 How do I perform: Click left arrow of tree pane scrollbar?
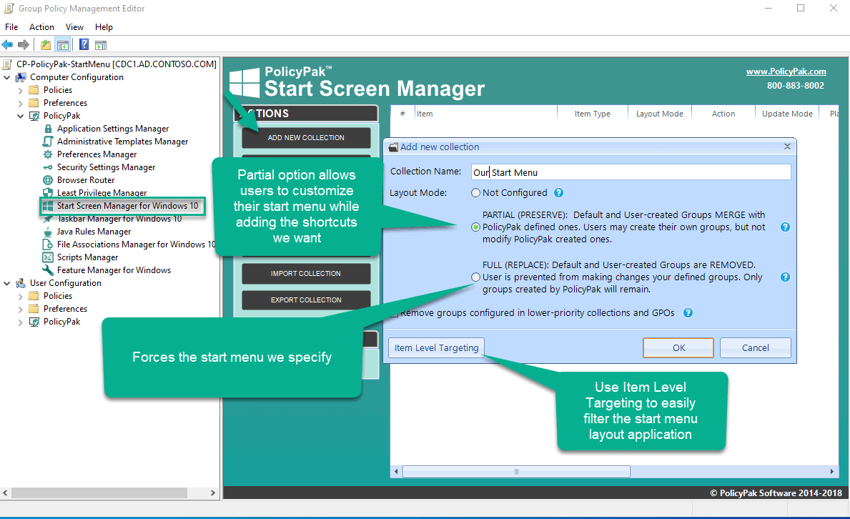click(6, 493)
